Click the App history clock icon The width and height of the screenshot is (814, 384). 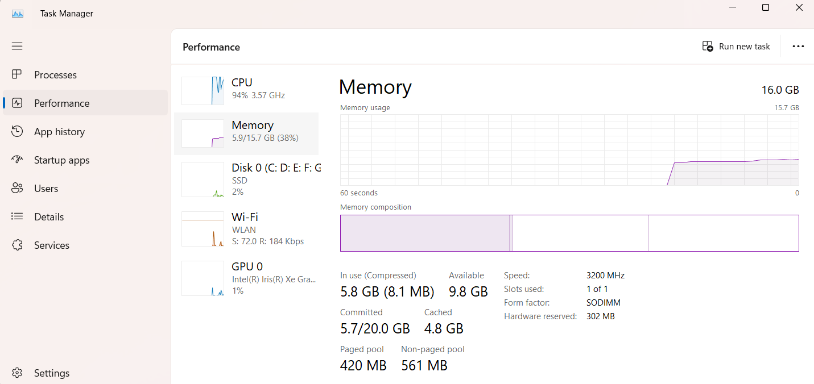[x=17, y=131]
